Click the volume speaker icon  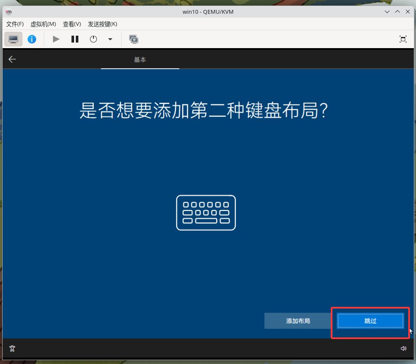coord(403,349)
